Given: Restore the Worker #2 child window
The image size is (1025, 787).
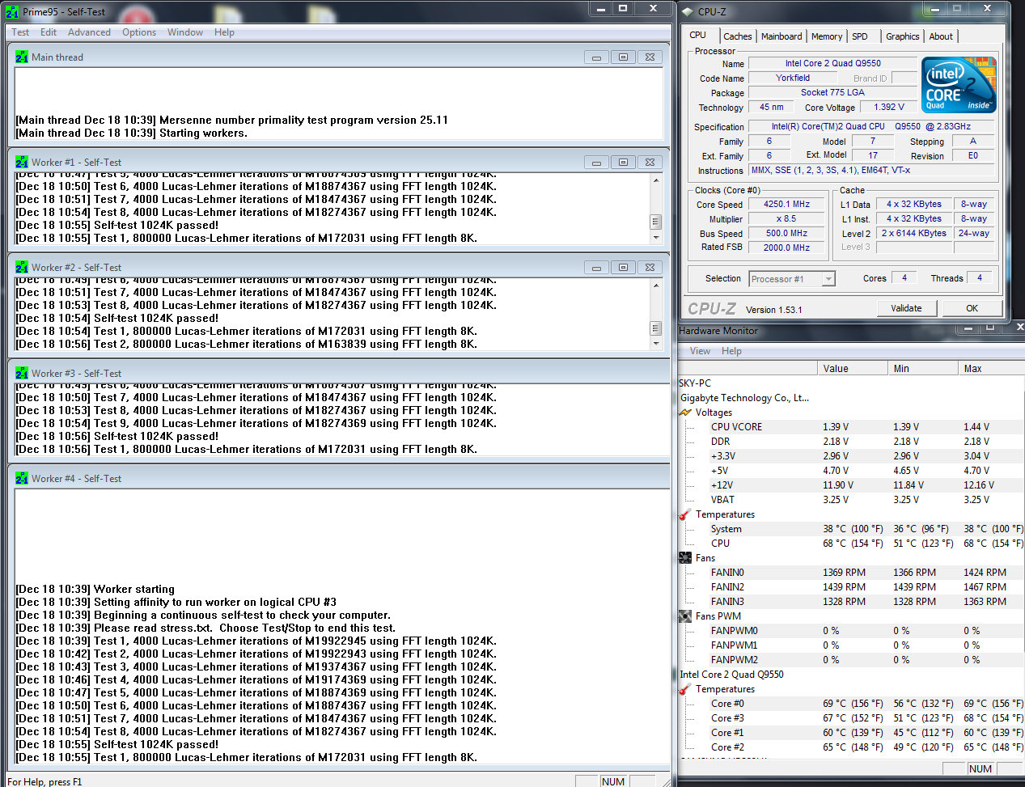Looking at the screenshot, I should pyautogui.click(x=623, y=268).
